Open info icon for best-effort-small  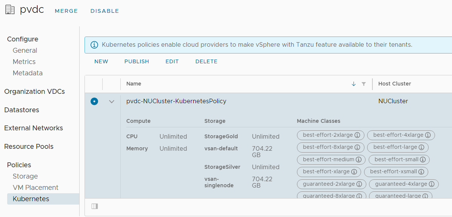pyautogui.click(x=423, y=159)
